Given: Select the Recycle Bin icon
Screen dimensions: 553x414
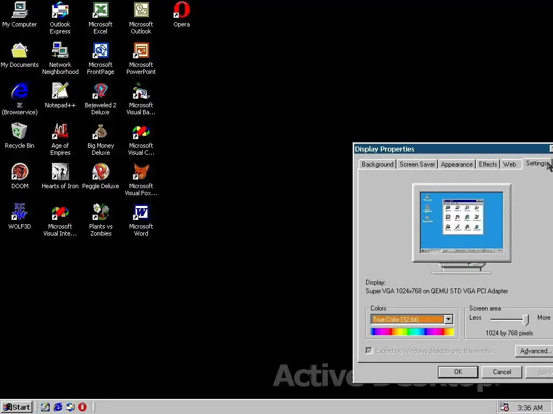Looking at the screenshot, I should (19, 136).
